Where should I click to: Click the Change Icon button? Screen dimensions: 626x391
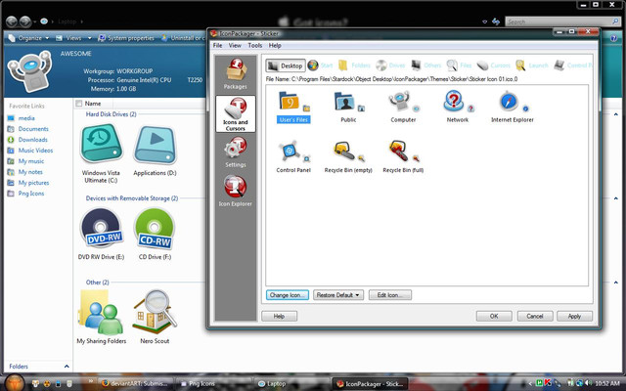pos(287,295)
